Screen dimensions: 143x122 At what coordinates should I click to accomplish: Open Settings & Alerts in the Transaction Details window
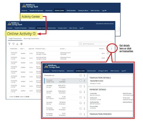click(103, 71)
